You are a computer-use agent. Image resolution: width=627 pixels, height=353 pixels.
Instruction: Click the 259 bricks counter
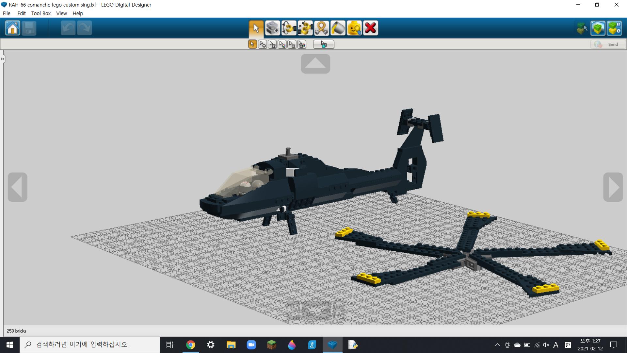coord(16,331)
